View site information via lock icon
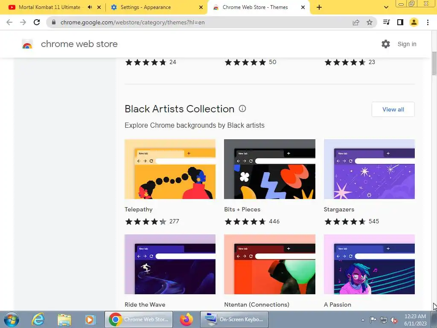 54,22
